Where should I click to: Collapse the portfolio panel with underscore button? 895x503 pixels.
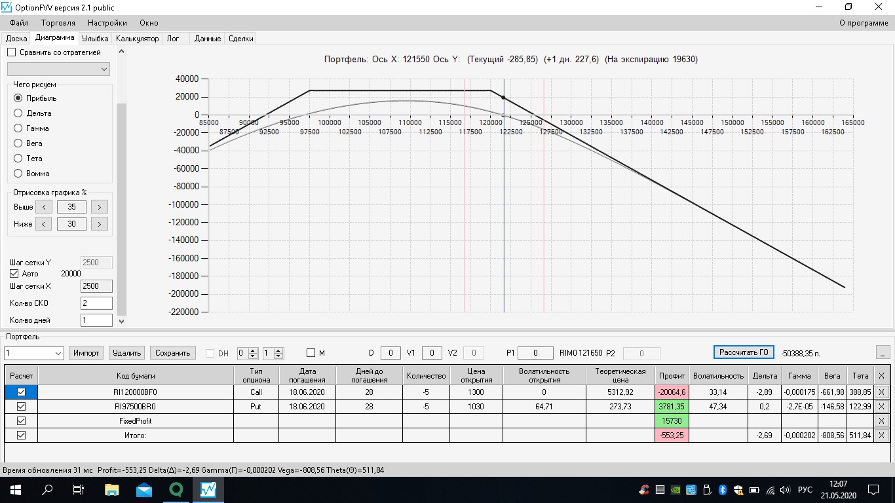pos(883,352)
